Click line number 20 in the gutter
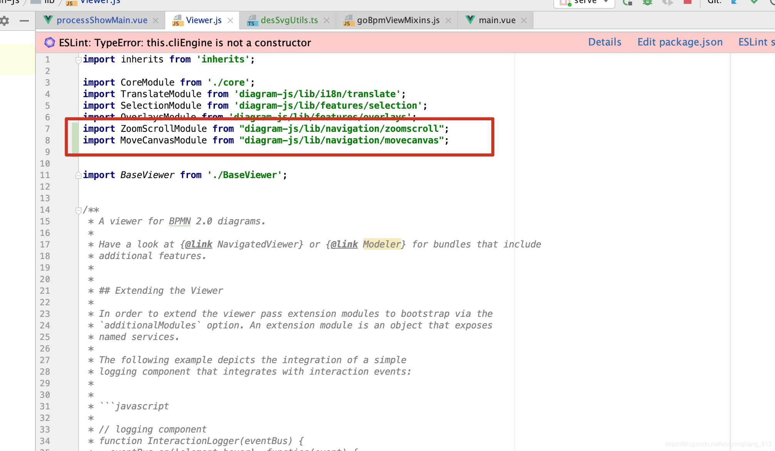Image resolution: width=775 pixels, height=451 pixels. 45,279
